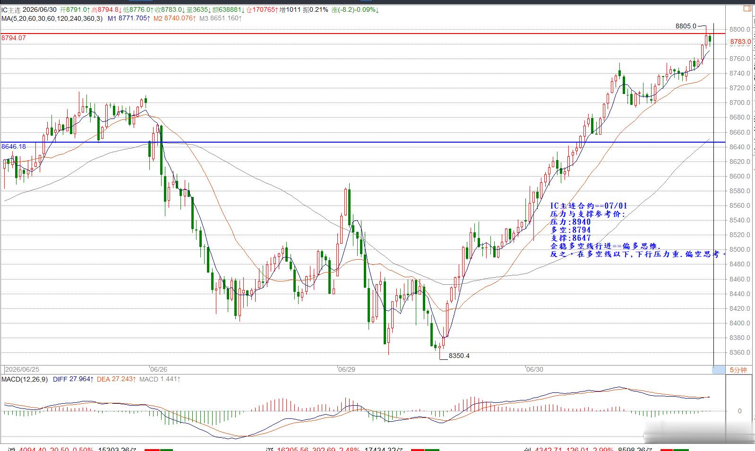
Task: Select the M1 8771.705 moving average readout
Action: (129, 18)
